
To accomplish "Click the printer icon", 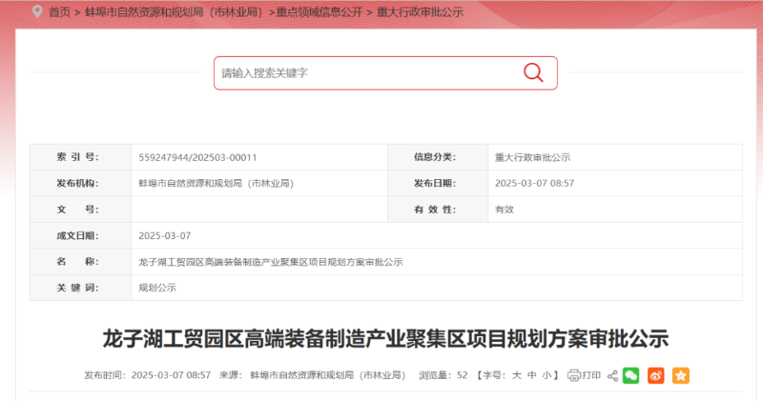I will click(x=573, y=375).
